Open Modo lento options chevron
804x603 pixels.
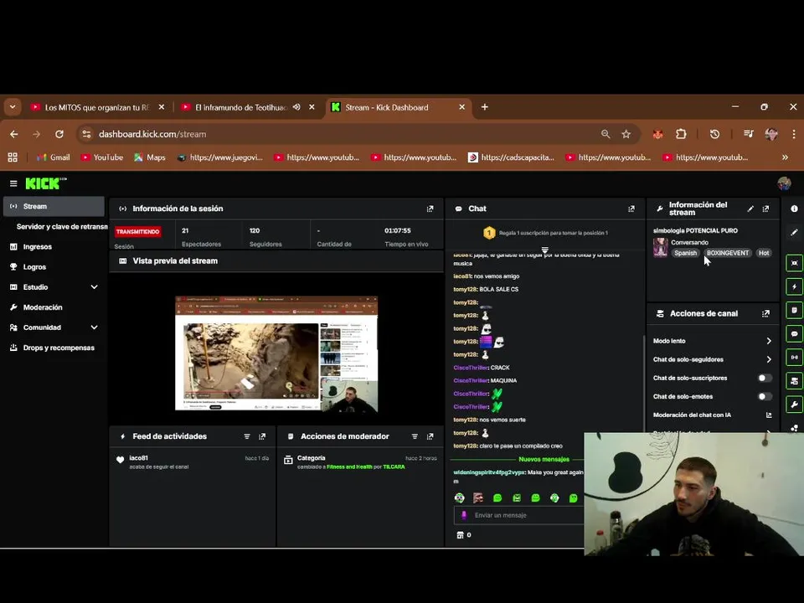click(x=769, y=341)
